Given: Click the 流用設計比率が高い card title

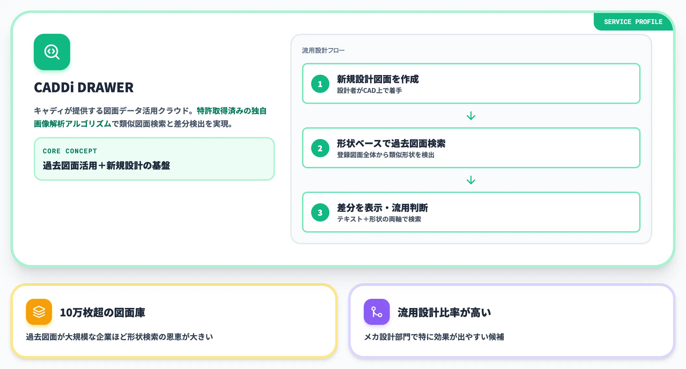Looking at the screenshot, I should (x=444, y=312).
